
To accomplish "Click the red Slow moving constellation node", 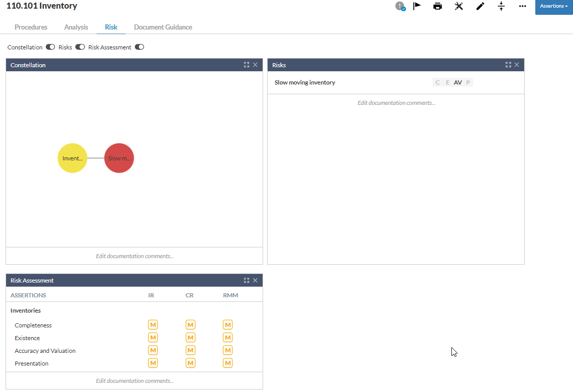I will 119,158.
